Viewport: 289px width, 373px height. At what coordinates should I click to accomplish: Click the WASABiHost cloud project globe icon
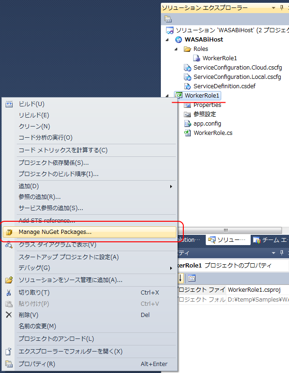[179, 40]
